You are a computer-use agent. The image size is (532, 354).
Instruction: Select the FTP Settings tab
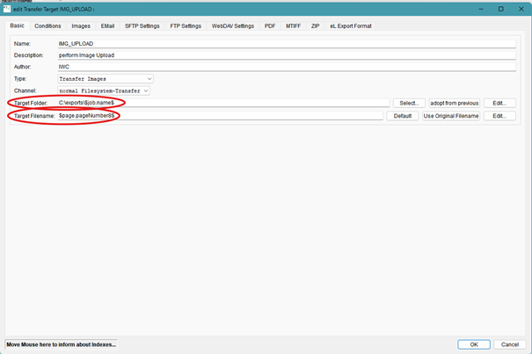[186, 26]
